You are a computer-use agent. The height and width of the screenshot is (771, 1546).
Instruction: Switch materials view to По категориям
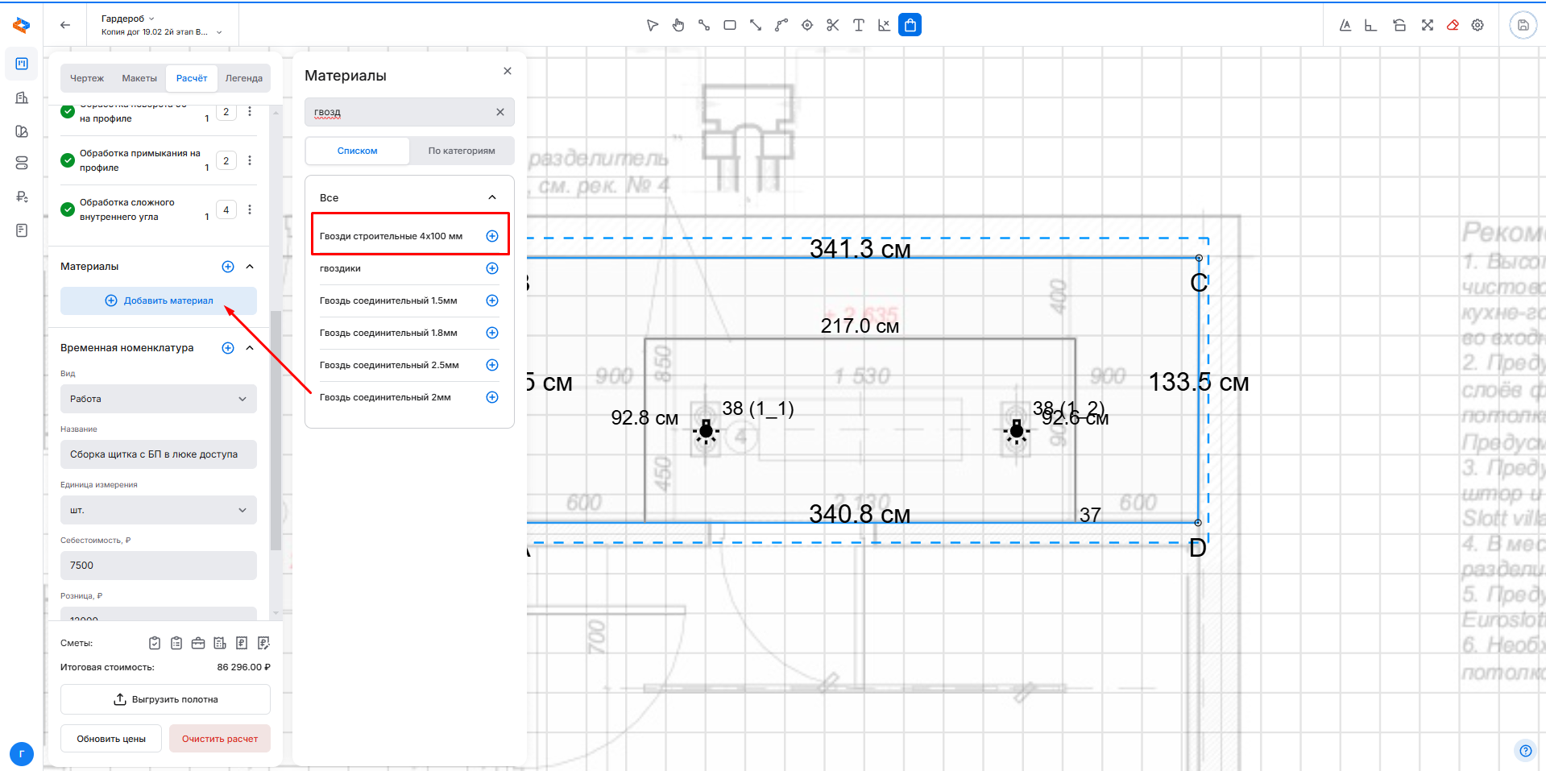tap(462, 151)
